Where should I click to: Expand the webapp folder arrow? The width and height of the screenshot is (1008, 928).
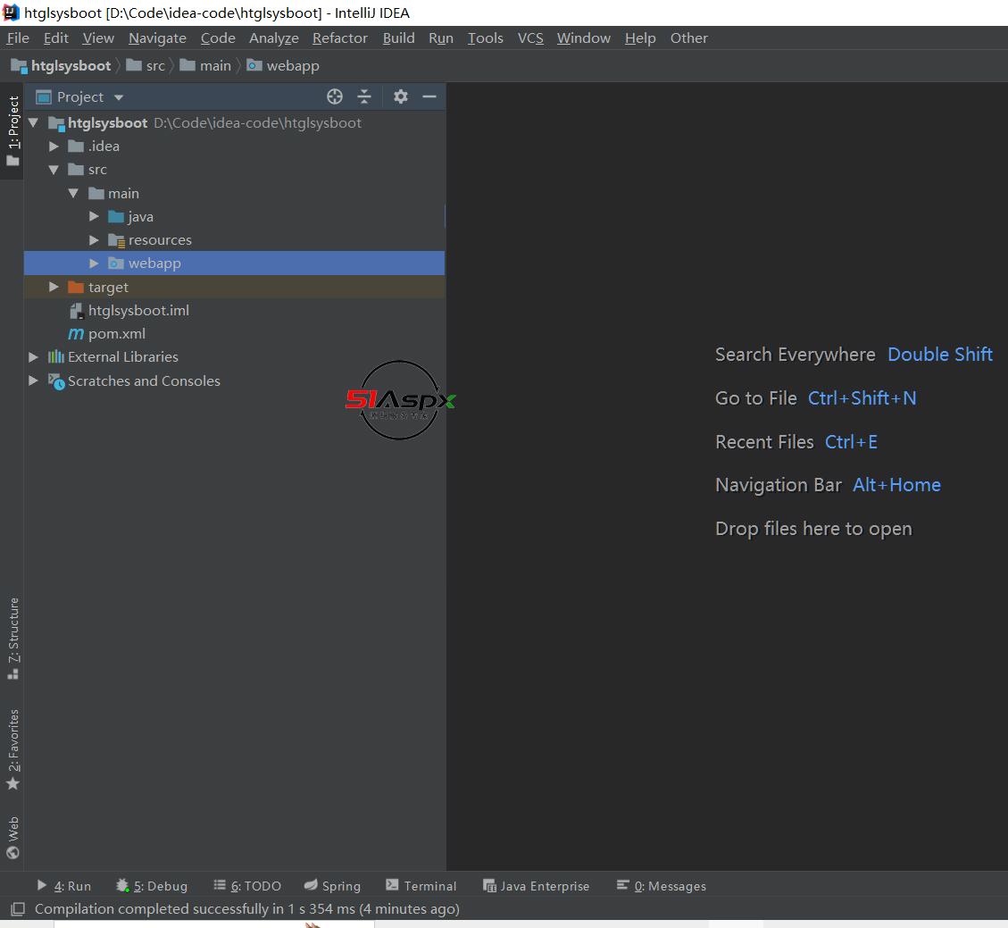pos(94,263)
